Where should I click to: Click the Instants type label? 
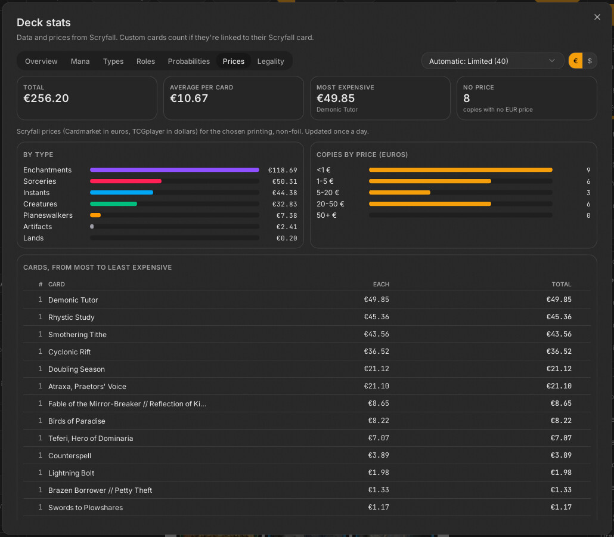click(x=36, y=193)
